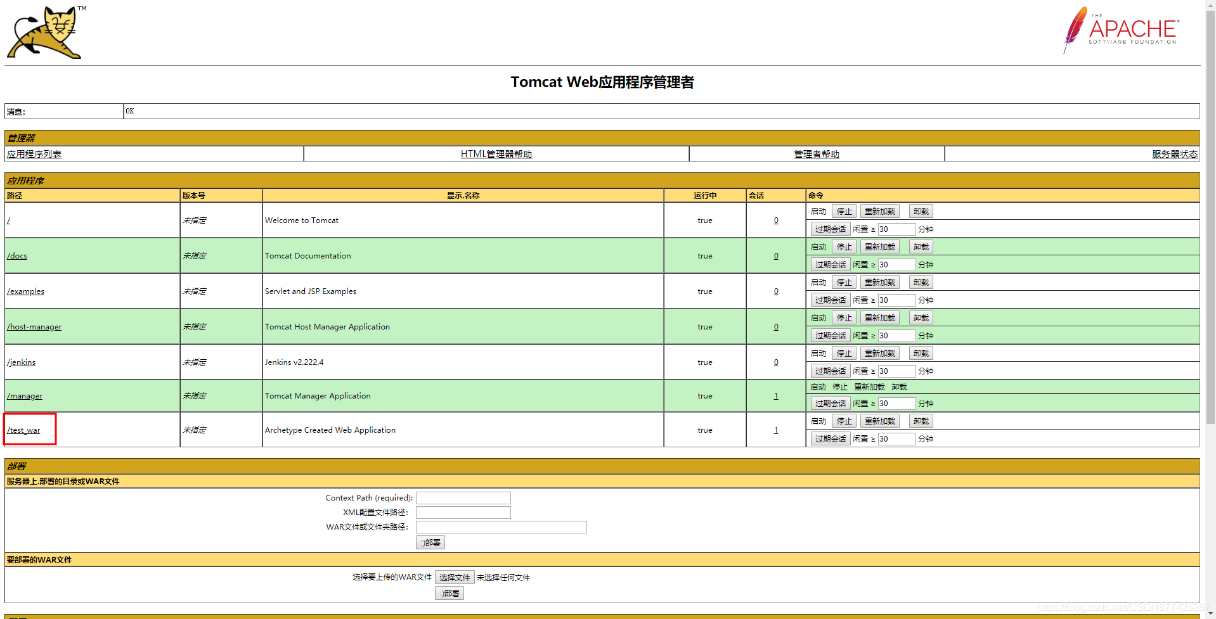Image resolution: width=1216 pixels, height=619 pixels.
Task: Open the 应用程序列表 link
Action: [x=34, y=154]
